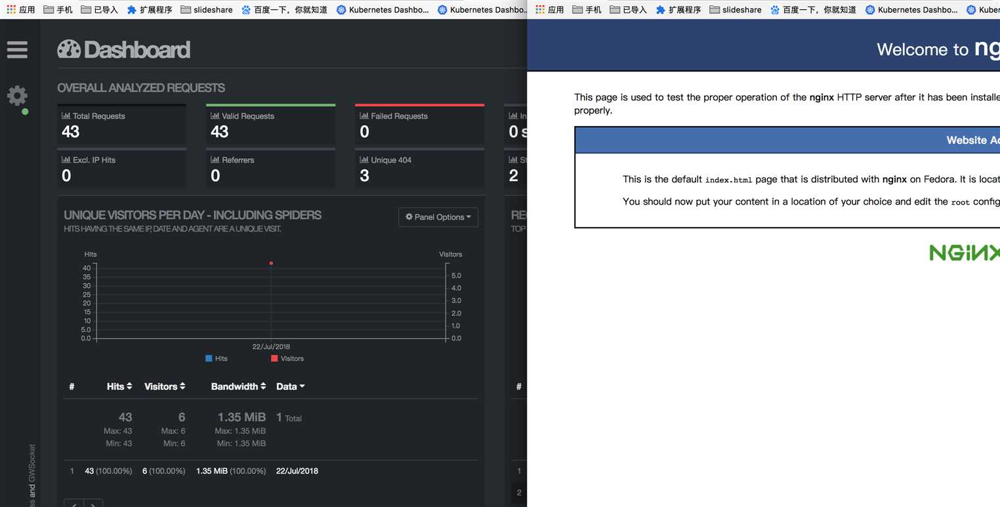1000x507 pixels.
Task: Click the Unique Visitors Per Day panel title
Action: pyautogui.click(x=192, y=215)
